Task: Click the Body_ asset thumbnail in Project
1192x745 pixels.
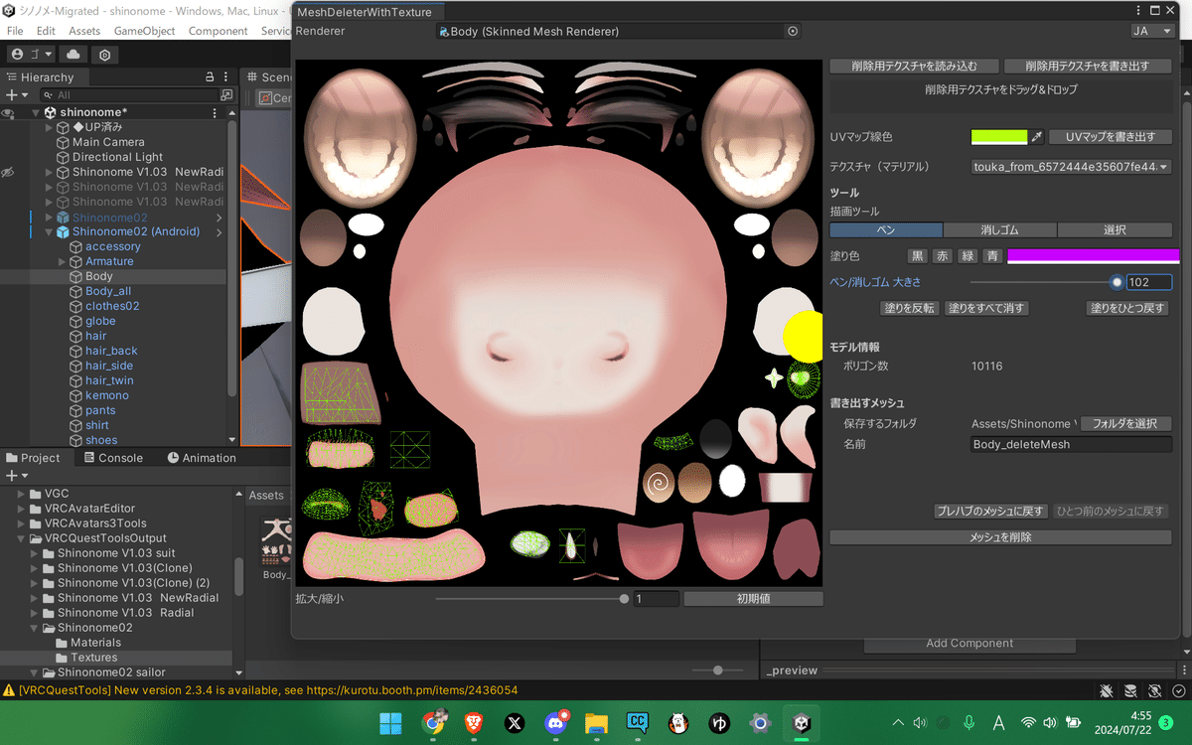Action: coord(276,542)
